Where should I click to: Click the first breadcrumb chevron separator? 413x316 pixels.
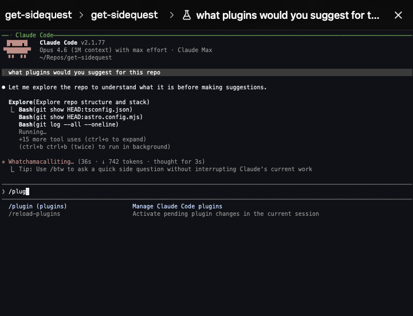(81, 15)
